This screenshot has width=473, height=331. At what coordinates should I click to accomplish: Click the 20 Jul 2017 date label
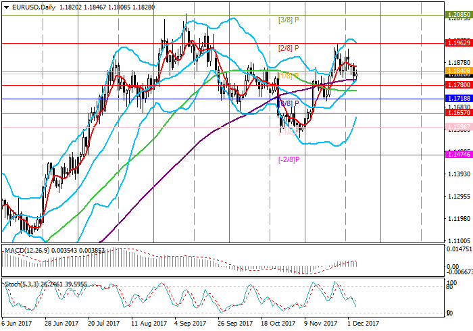point(105,324)
